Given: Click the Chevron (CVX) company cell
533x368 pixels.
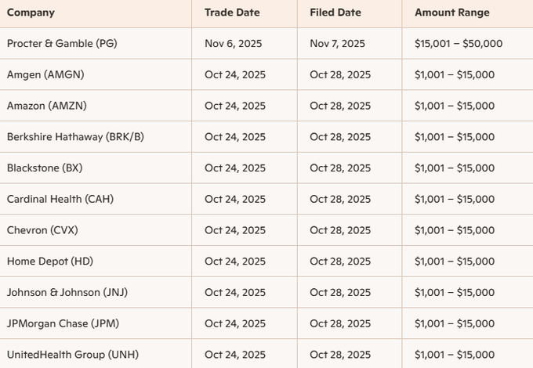Looking at the screenshot, I should pyautogui.click(x=42, y=230).
